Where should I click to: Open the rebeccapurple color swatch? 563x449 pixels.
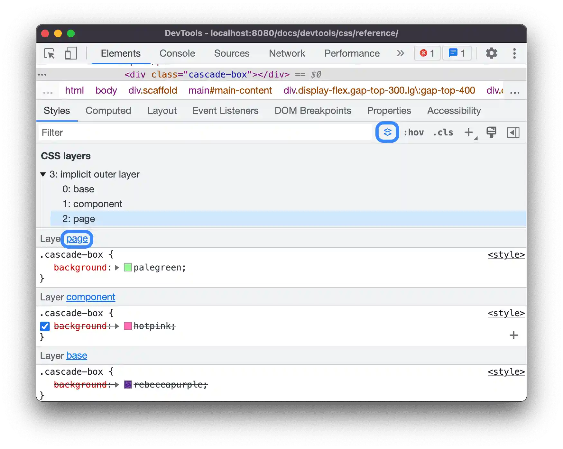point(128,385)
